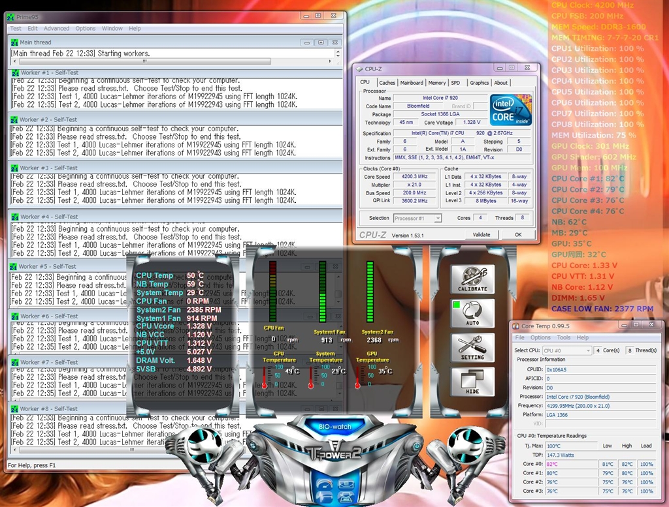Click the TDP value 147.3 Watts
Screen dimensions: 669x507
point(571,455)
